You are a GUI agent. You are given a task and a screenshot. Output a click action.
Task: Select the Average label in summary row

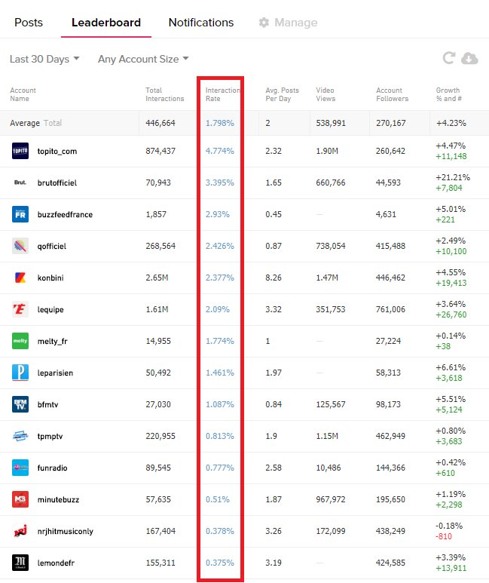[x=25, y=123]
